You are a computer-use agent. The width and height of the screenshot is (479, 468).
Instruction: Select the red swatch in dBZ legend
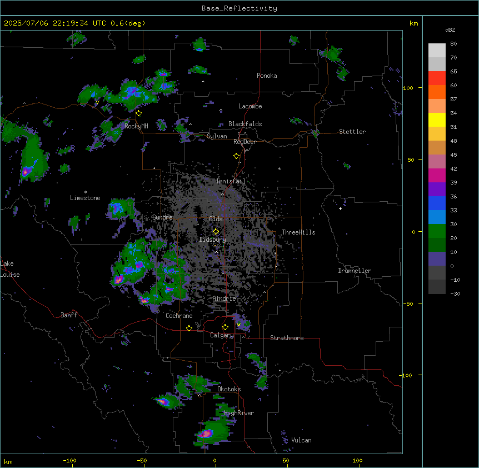pyautogui.click(x=437, y=78)
